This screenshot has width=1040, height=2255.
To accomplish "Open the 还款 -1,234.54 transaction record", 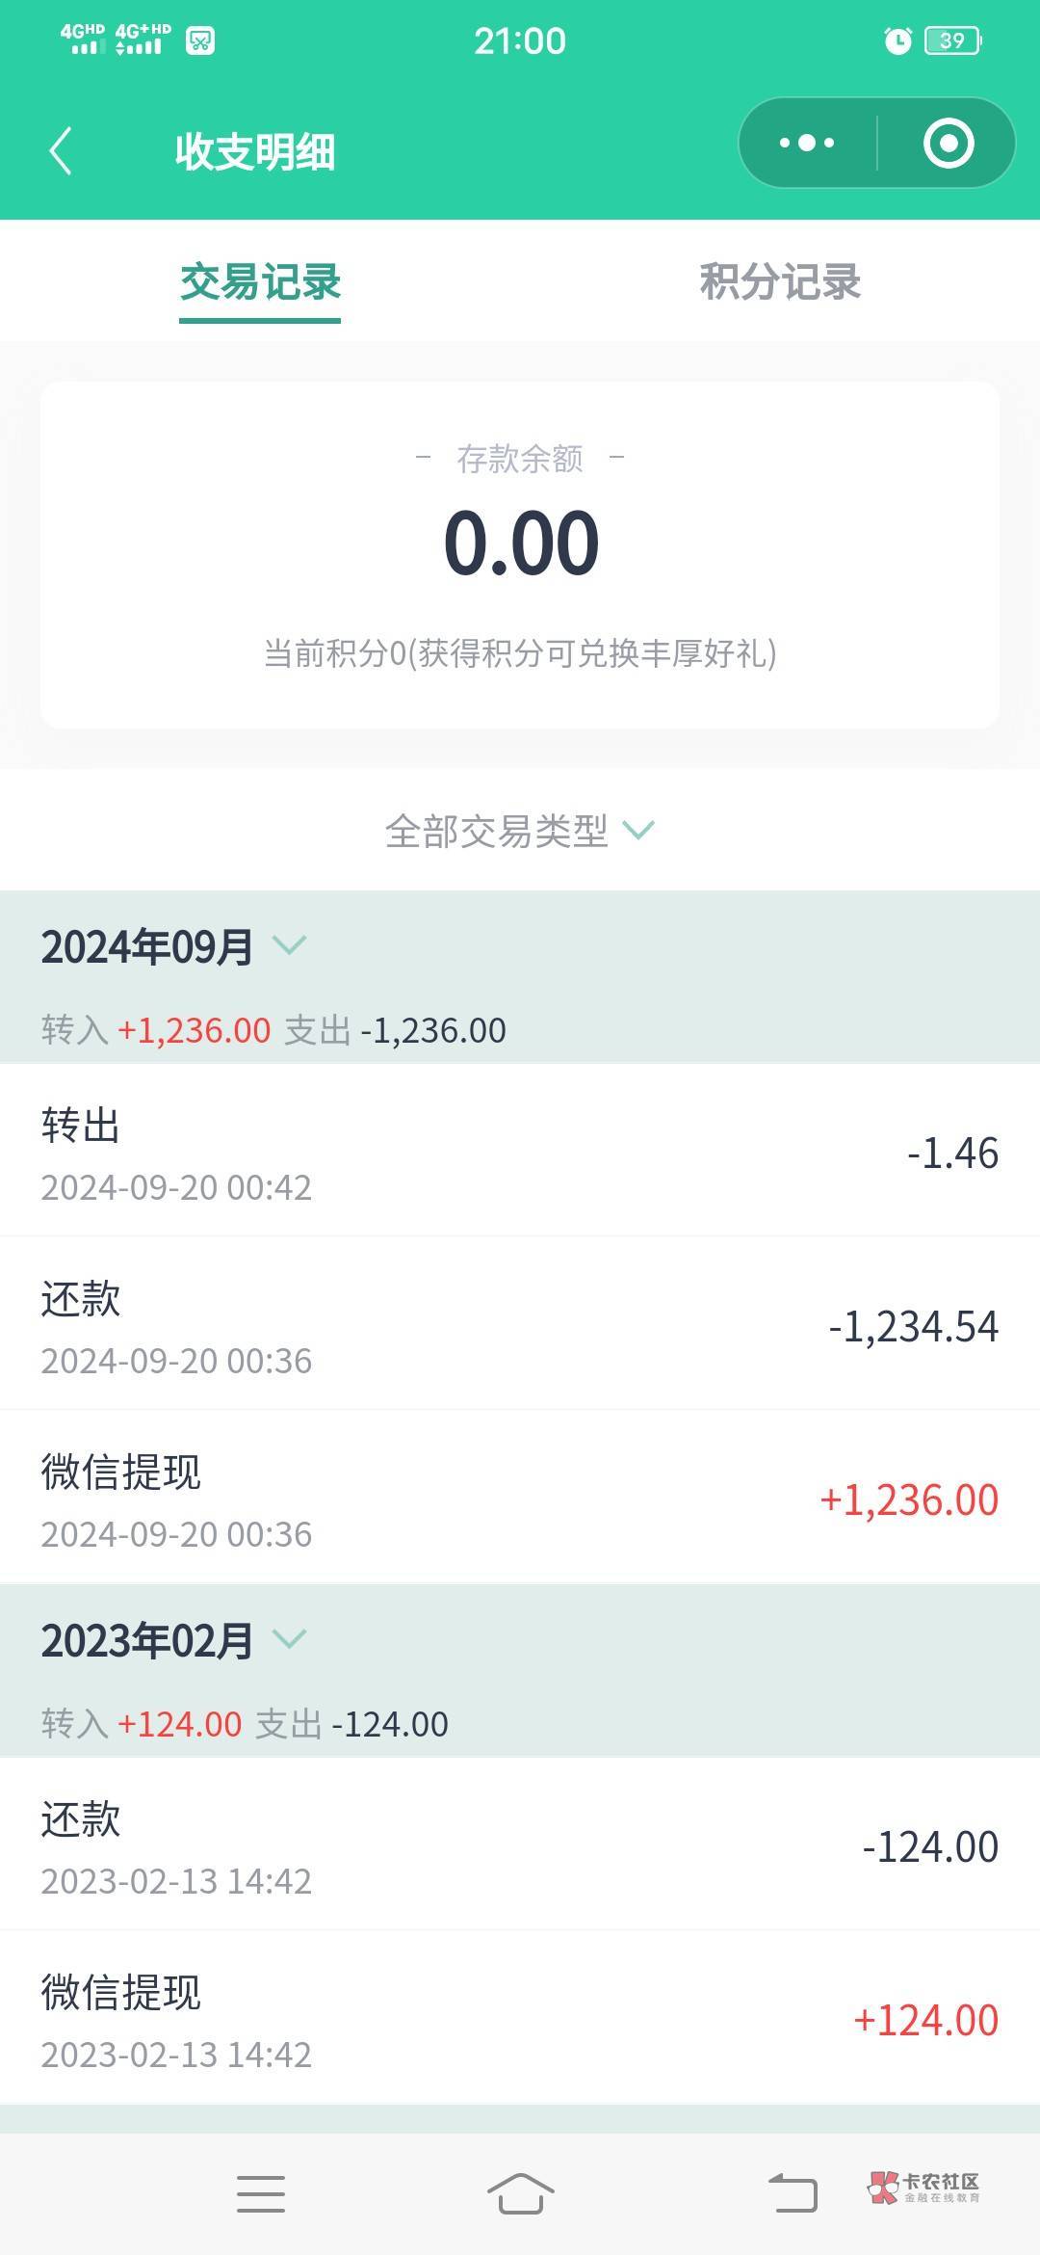I will [520, 1325].
